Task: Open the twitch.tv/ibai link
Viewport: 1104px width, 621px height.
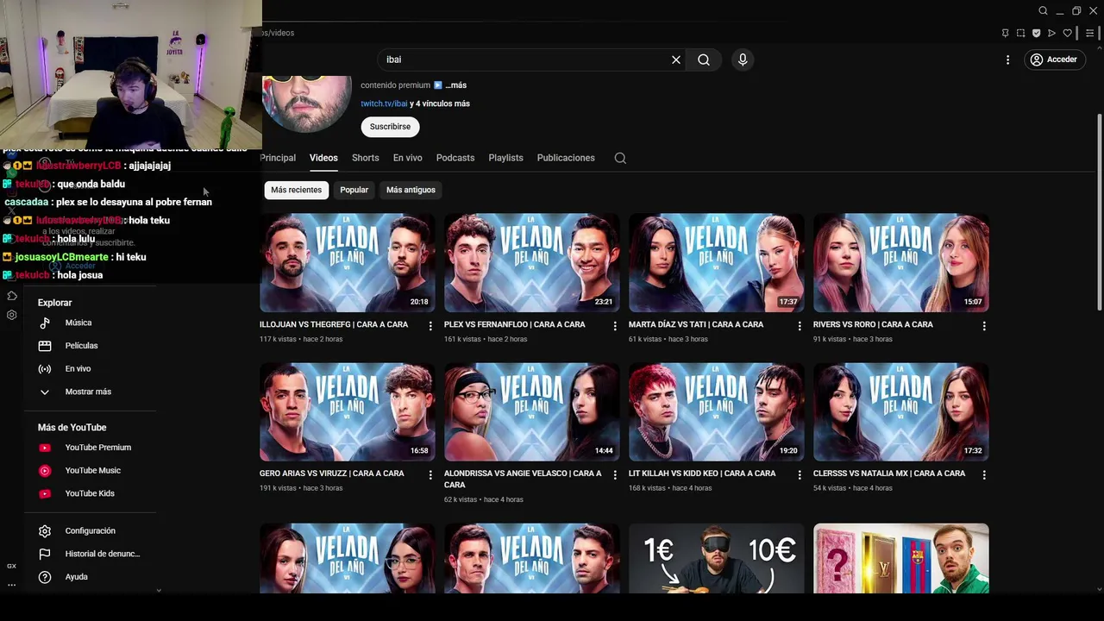Action: 384,103
